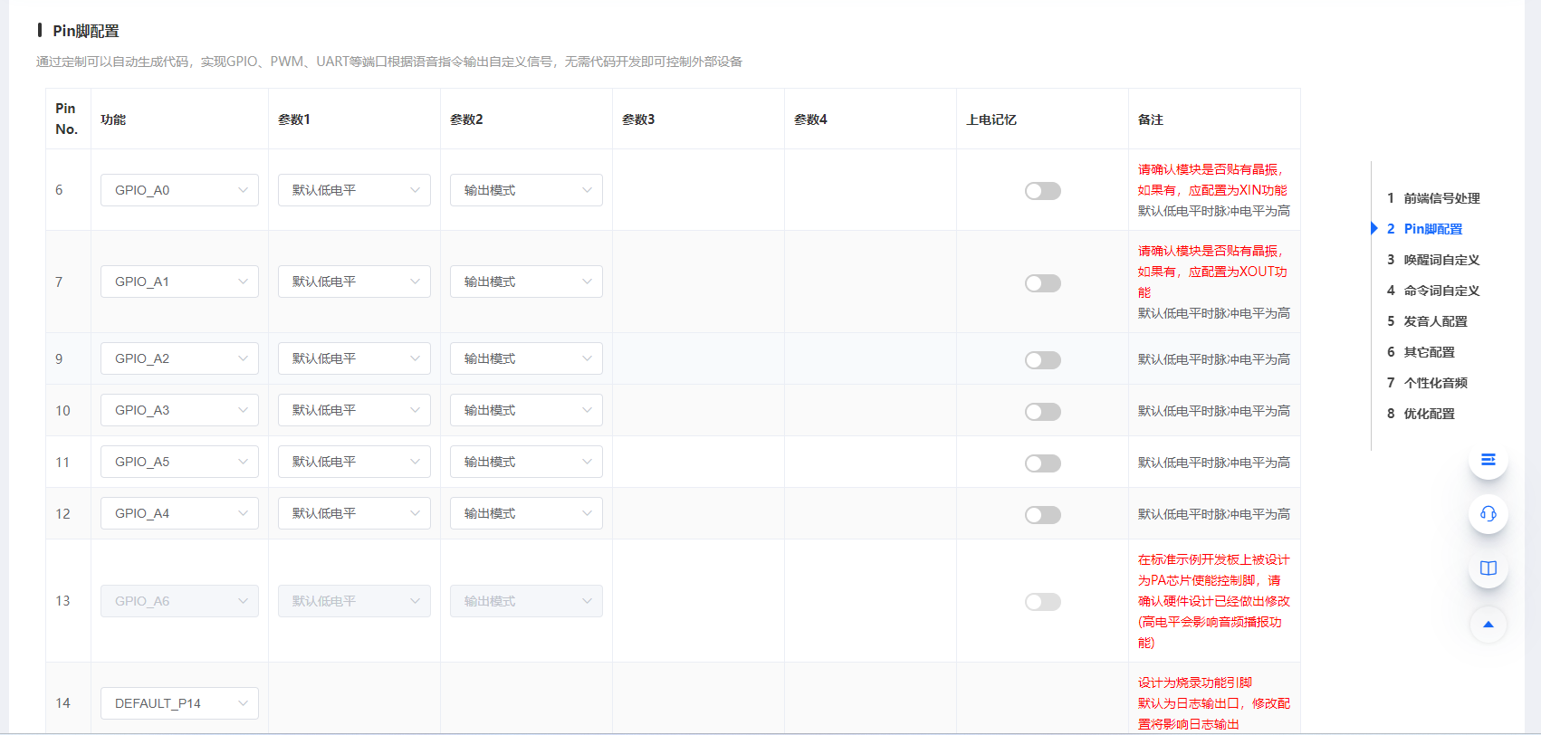The height and width of the screenshot is (735, 1541).
Task: Open the documentation book icon
Action: coord(1488,568)
